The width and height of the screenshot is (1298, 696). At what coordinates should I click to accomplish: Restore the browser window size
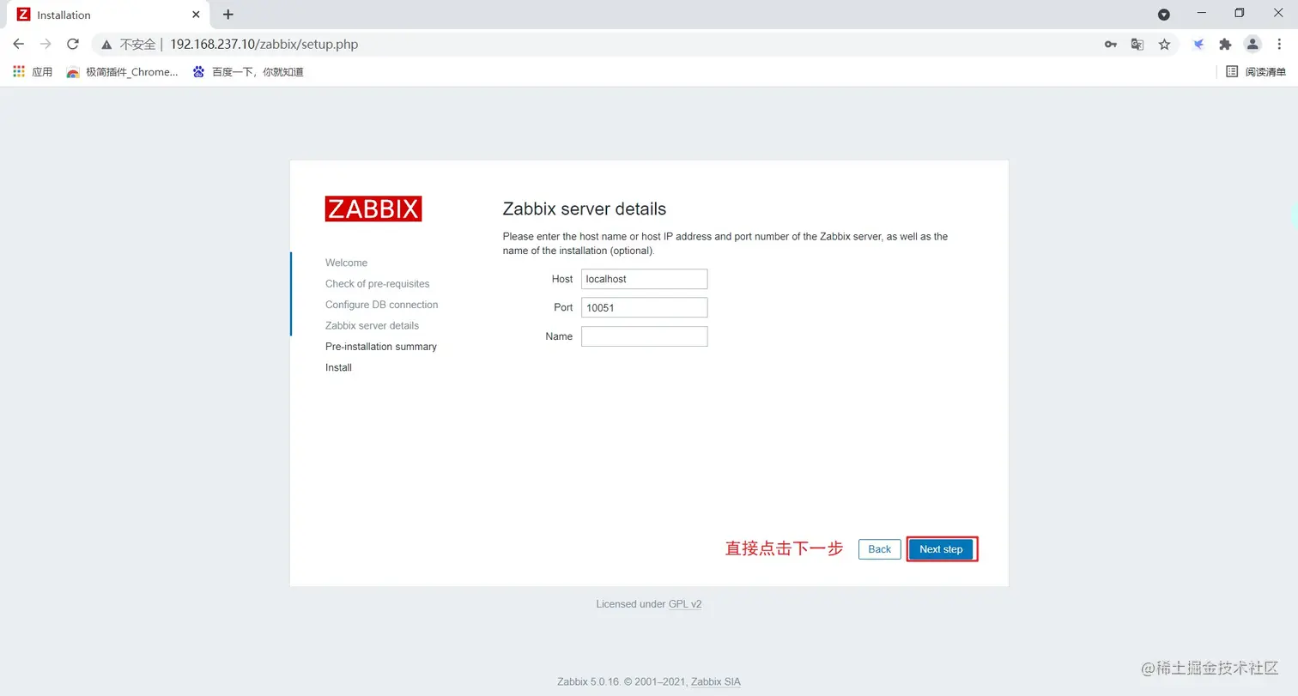tap(1239, 13)
